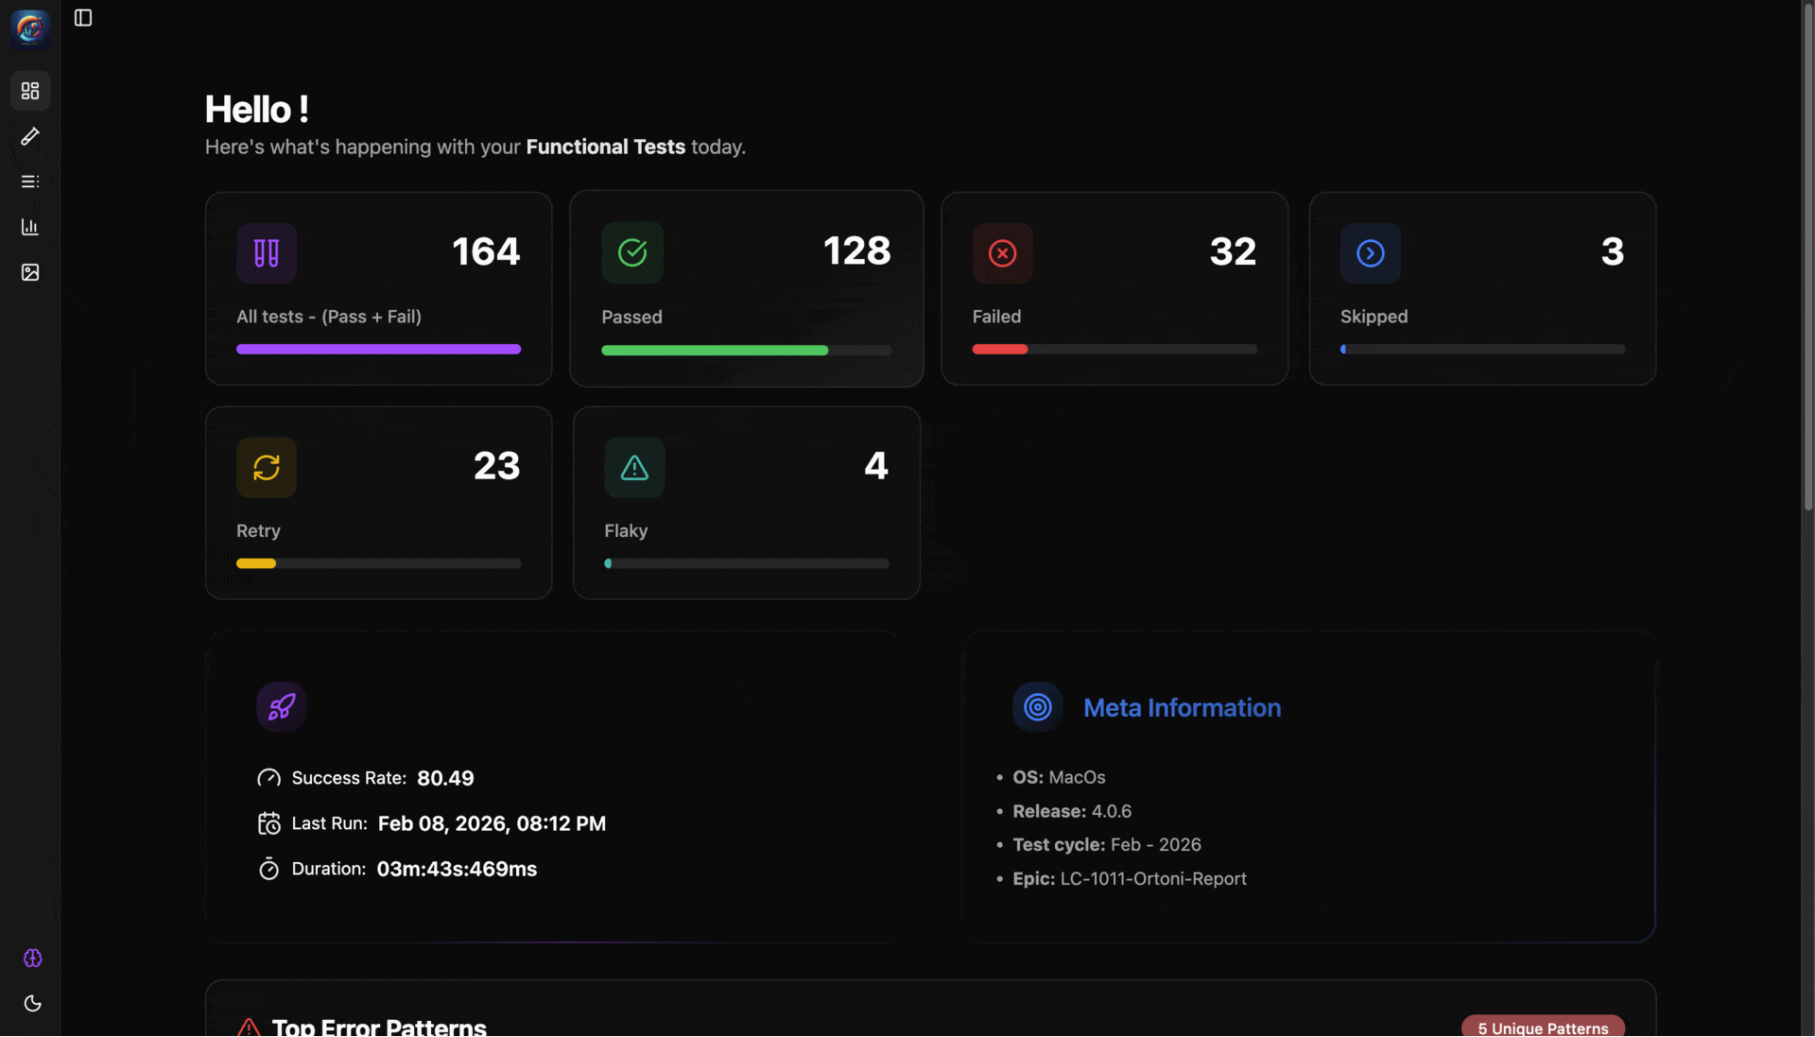Open the bar chart analytics icon
Screen dimensions: 1815x1037
tap(30, 227)
